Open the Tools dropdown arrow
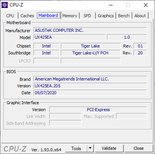The image size is (155, 154). tap(90, 148)
